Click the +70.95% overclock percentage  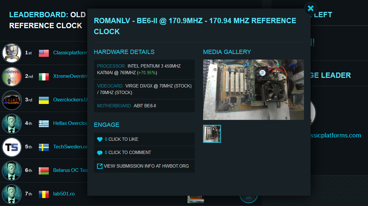point(147,73)
